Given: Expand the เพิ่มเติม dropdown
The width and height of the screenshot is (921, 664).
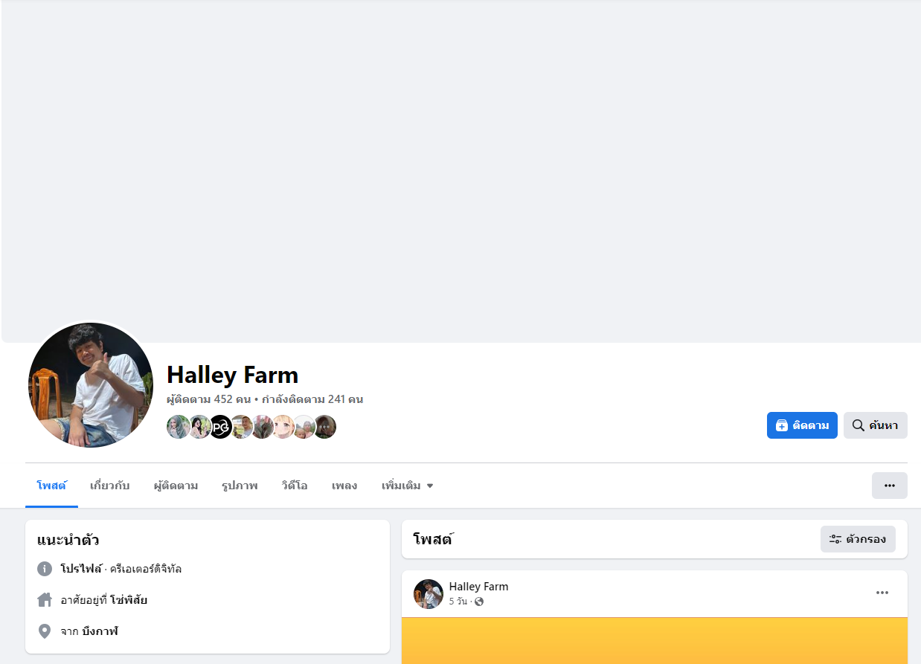Looking at the screenshot, I should tap(407, 486).
